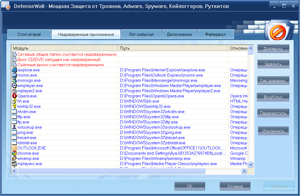The width and height of the screenshot is (300, 196).
Task: Sort by the 'Модуль' column header
Action: click(65, 48)
